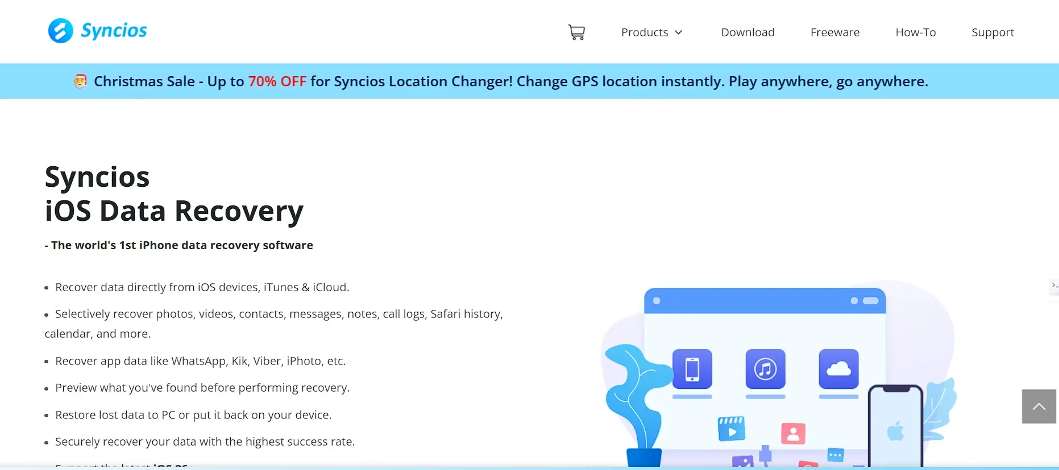This screenshot has width=1059, height=470.
Task: Open the shopping cart icon
Action: pyautogui.click(x=576, y=32)
